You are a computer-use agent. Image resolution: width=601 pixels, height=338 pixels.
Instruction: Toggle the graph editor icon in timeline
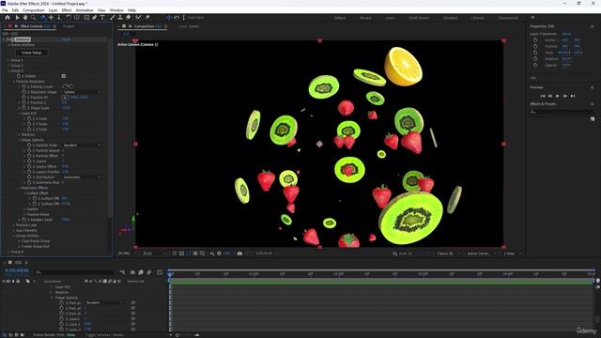pos(160,272)
